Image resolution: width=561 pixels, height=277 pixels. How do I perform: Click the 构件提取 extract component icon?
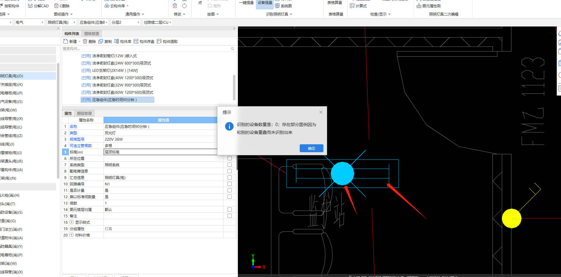(159, 41)
